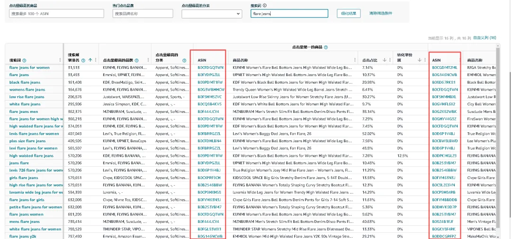Screen dimensions: 511x239
Task: Open ASIN link B0GHYV4G9Z
Action: click(444, 119)
